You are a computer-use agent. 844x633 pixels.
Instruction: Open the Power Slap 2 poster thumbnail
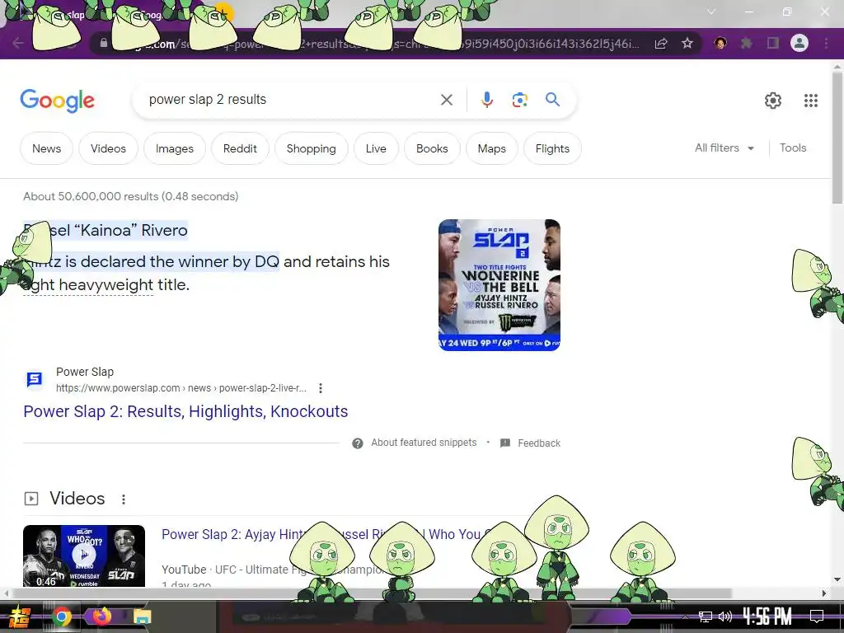tap(499, 285)
